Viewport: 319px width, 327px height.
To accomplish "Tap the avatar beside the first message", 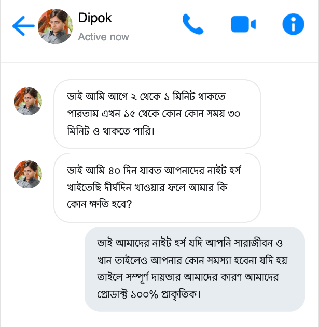I will click(x=28, y=101).
